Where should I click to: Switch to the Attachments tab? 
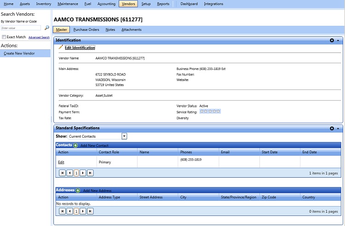(x=132, y=29)
